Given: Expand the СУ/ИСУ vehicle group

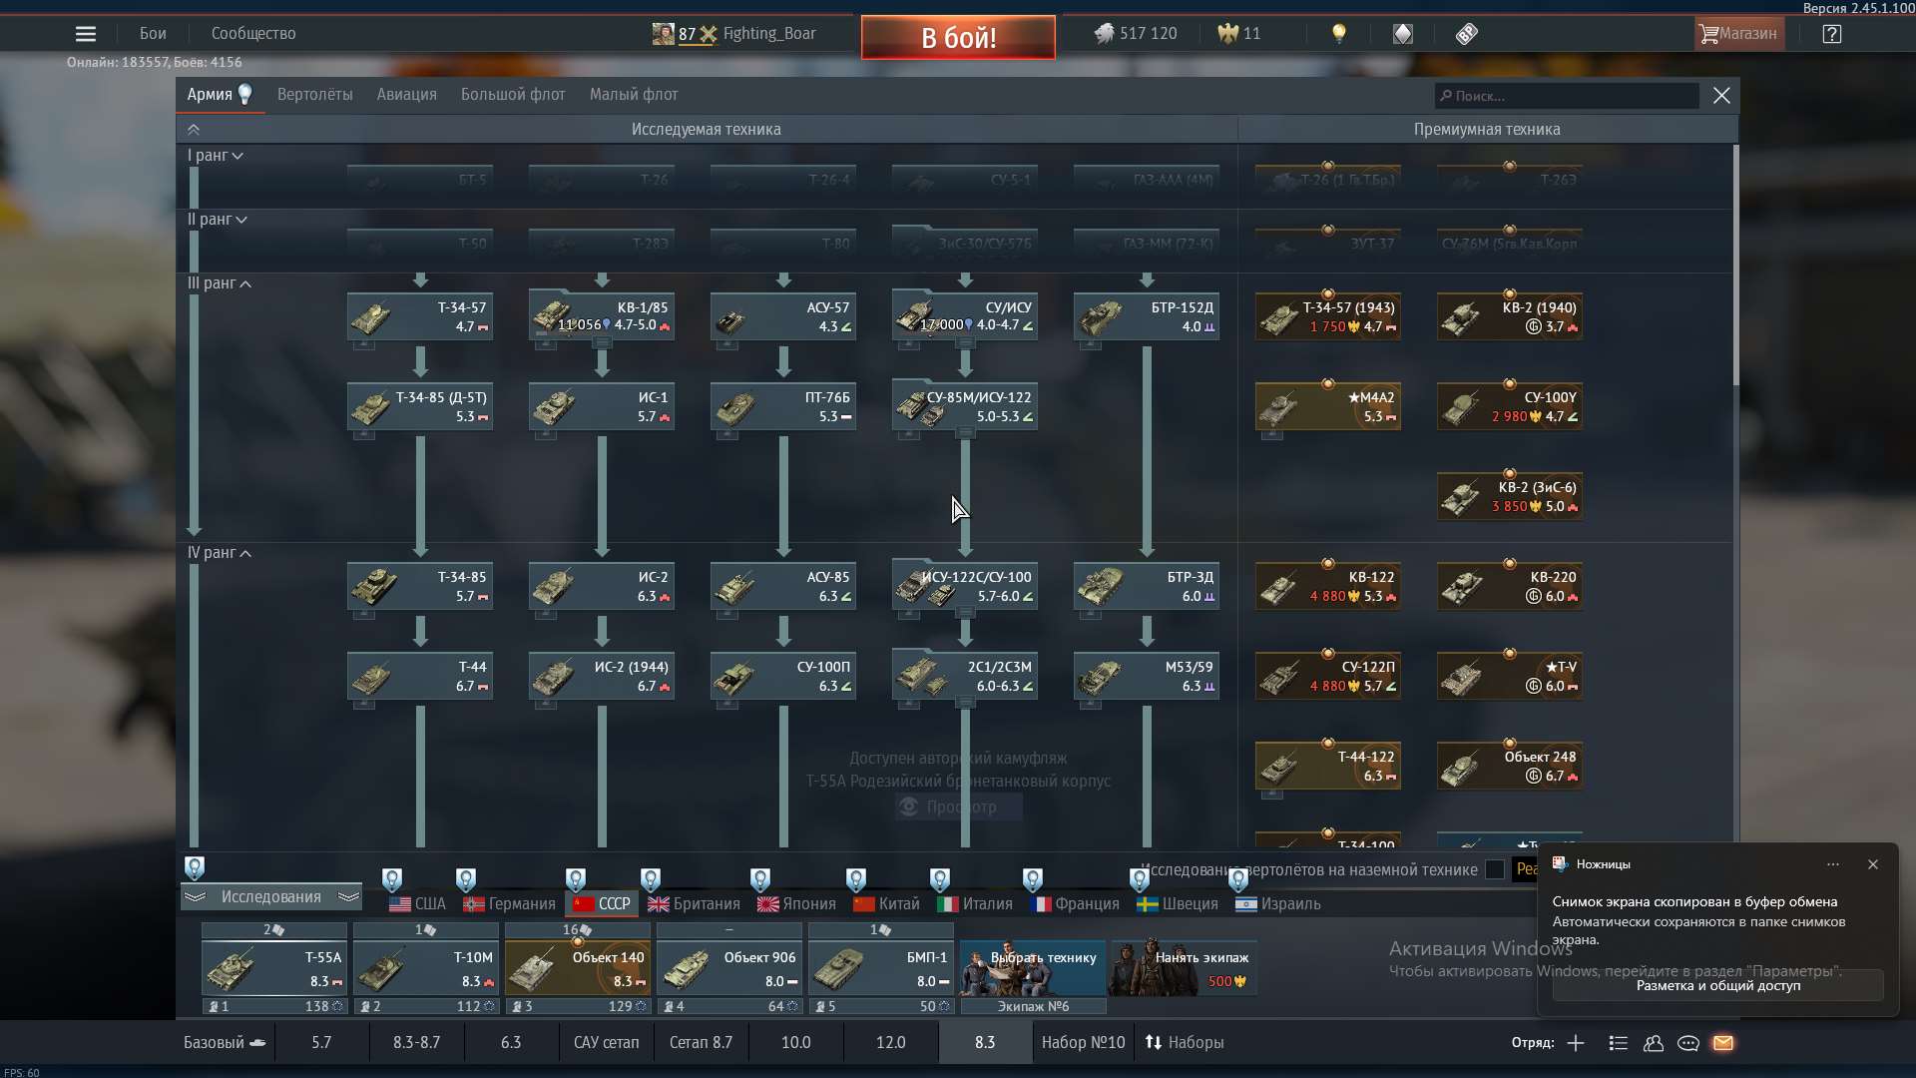Looking at the screenshot, I should (965, 343).
